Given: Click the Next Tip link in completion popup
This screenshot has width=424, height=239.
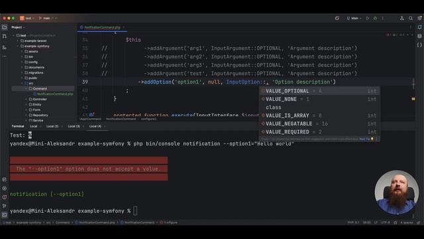Looking at the screenshot, I should coord(364,139).
